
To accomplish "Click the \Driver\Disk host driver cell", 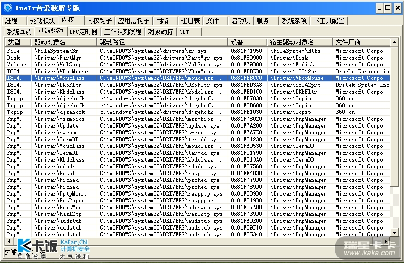I will (x=289, y=58).
